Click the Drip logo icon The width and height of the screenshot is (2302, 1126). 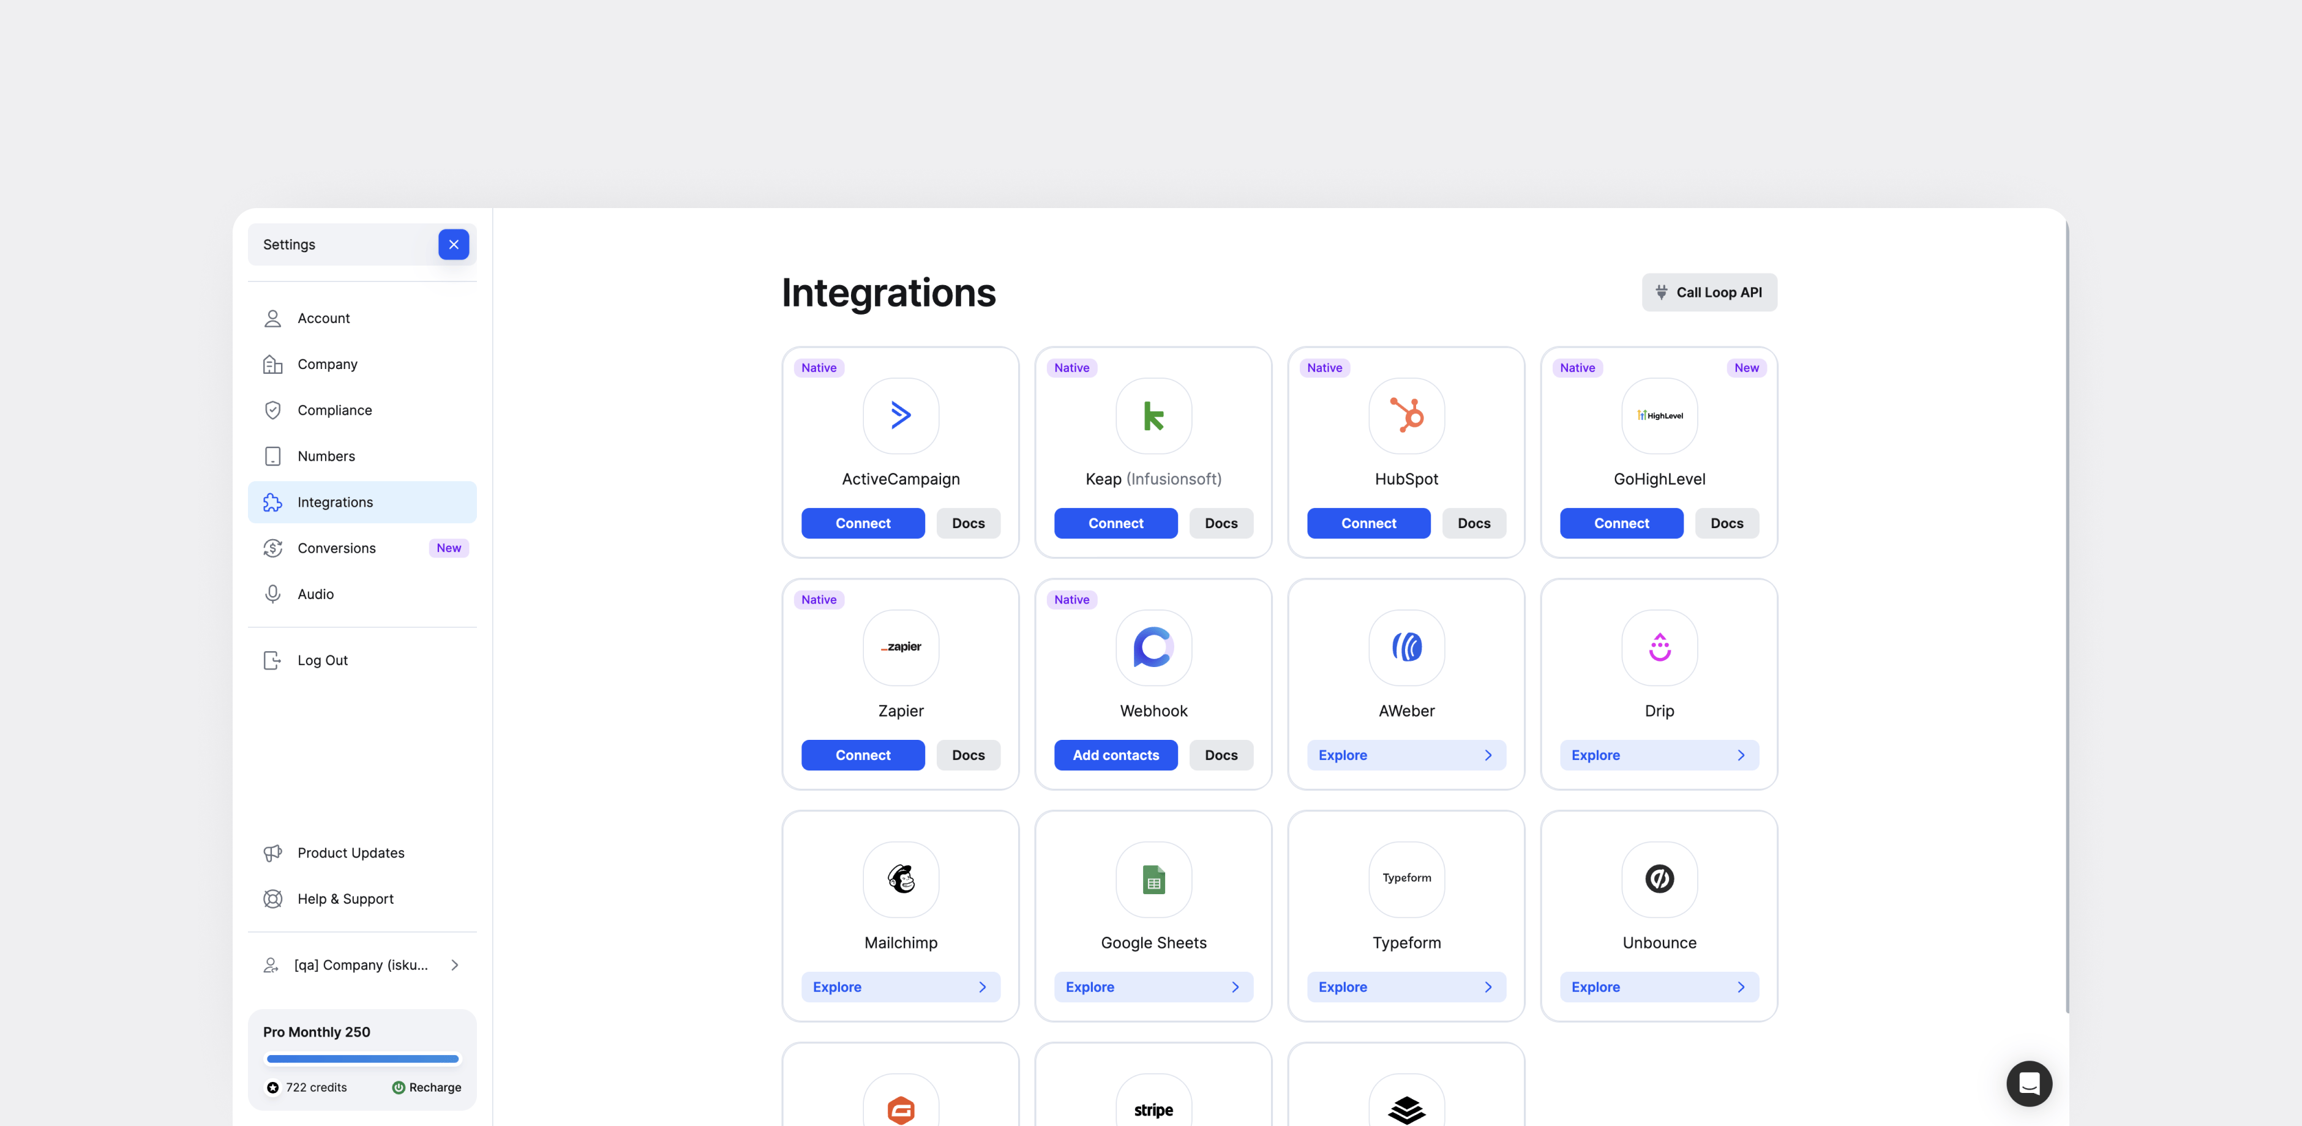click(x=1660, y=647)
